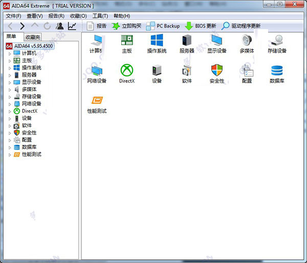Viewport: 307px width, 263px height.
Task: Open the 服务器 server large icon
Action: coord(187,44)
